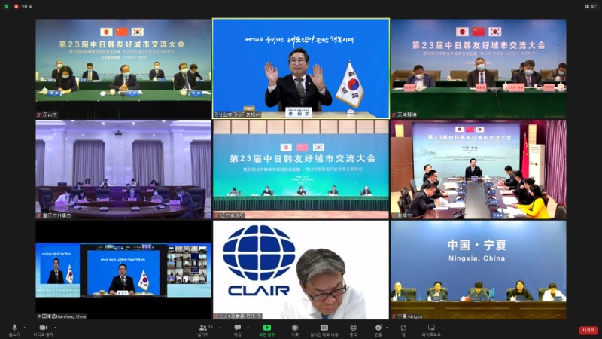Viewport: 602px width, 339px height.
Task: Click the green encryption shield icon
Action: 5,5
